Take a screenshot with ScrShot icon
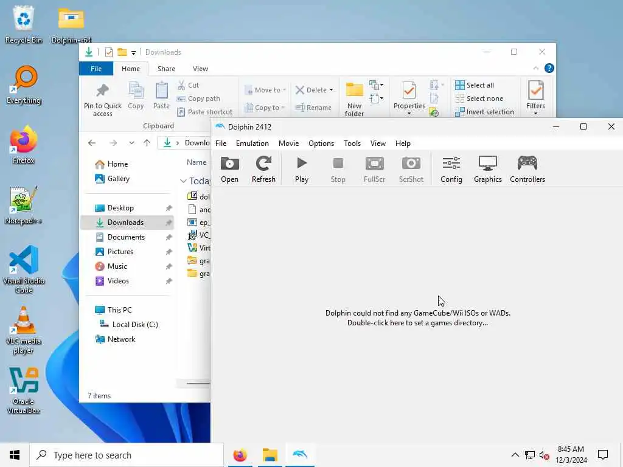Image resolution: width=623 pixels, height=467 pixels. click(411, 170)
